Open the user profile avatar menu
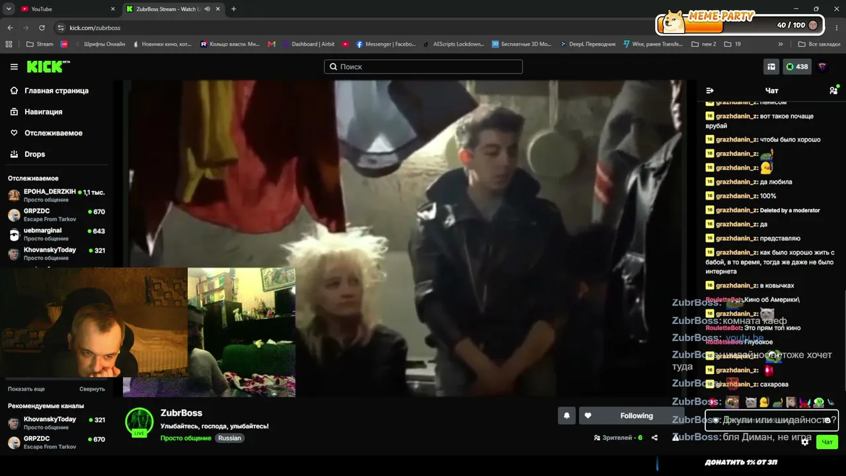Screen dimensions: 846x476 822,67
